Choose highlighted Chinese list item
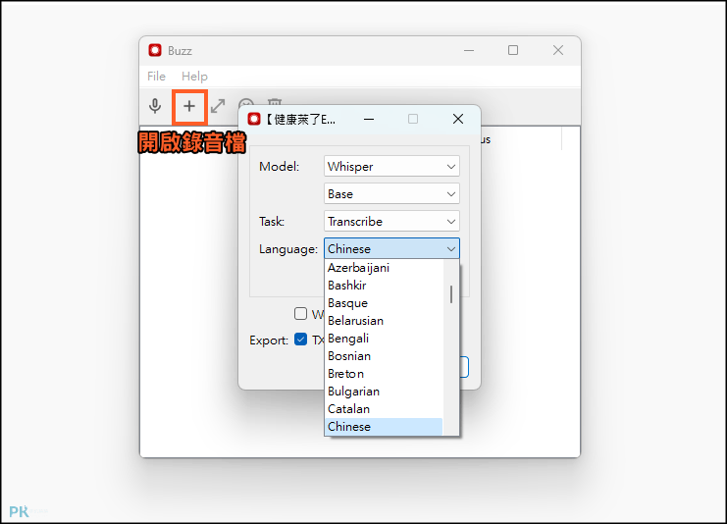 (384, 427)
